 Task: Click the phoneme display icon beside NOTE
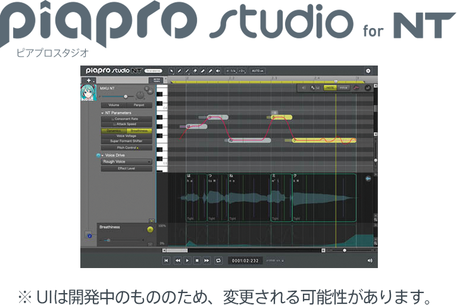tap(314, 88)
